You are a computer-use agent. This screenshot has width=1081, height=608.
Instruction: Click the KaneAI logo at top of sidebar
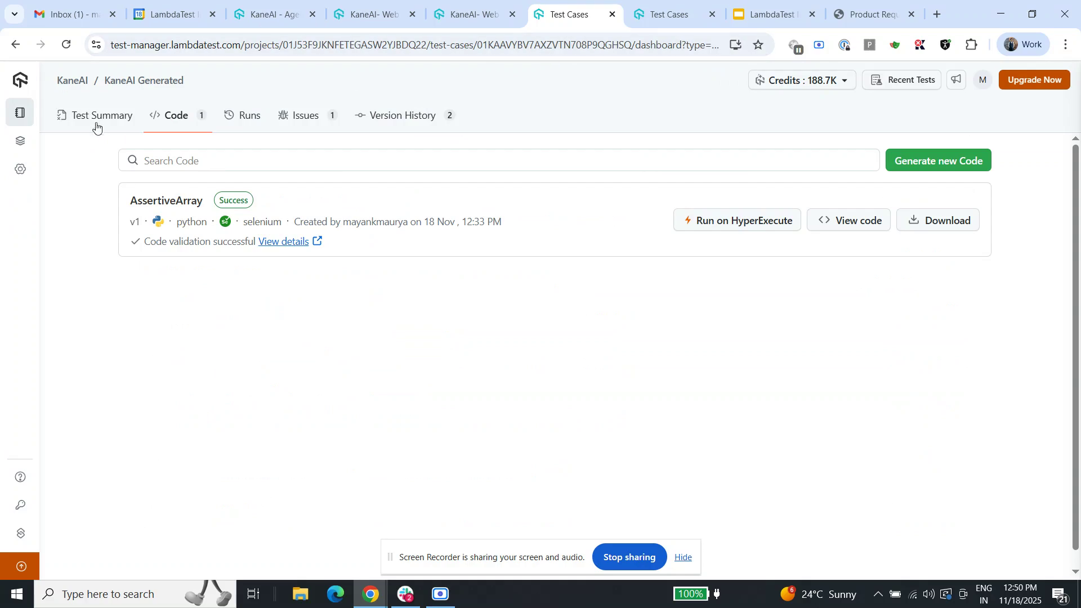20,79
